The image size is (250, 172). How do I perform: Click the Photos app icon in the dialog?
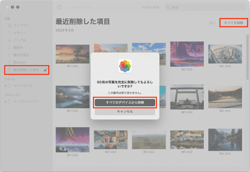tap(125, 66)
